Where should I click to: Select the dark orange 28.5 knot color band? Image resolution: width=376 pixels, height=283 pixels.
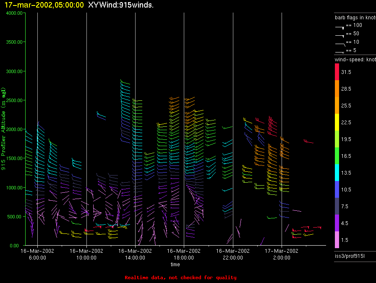(x=337, y=89)
